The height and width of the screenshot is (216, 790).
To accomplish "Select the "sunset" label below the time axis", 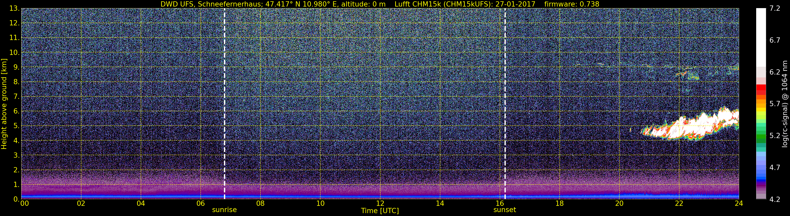I will [505, 210].
